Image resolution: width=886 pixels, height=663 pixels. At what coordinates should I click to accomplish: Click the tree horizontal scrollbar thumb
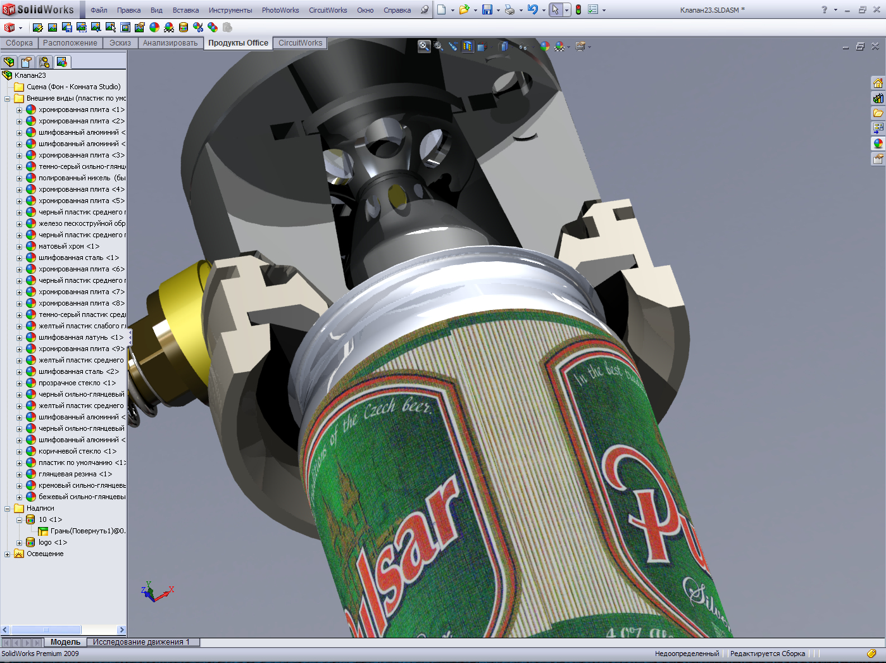pyautogui.click(x=46, y=629)
